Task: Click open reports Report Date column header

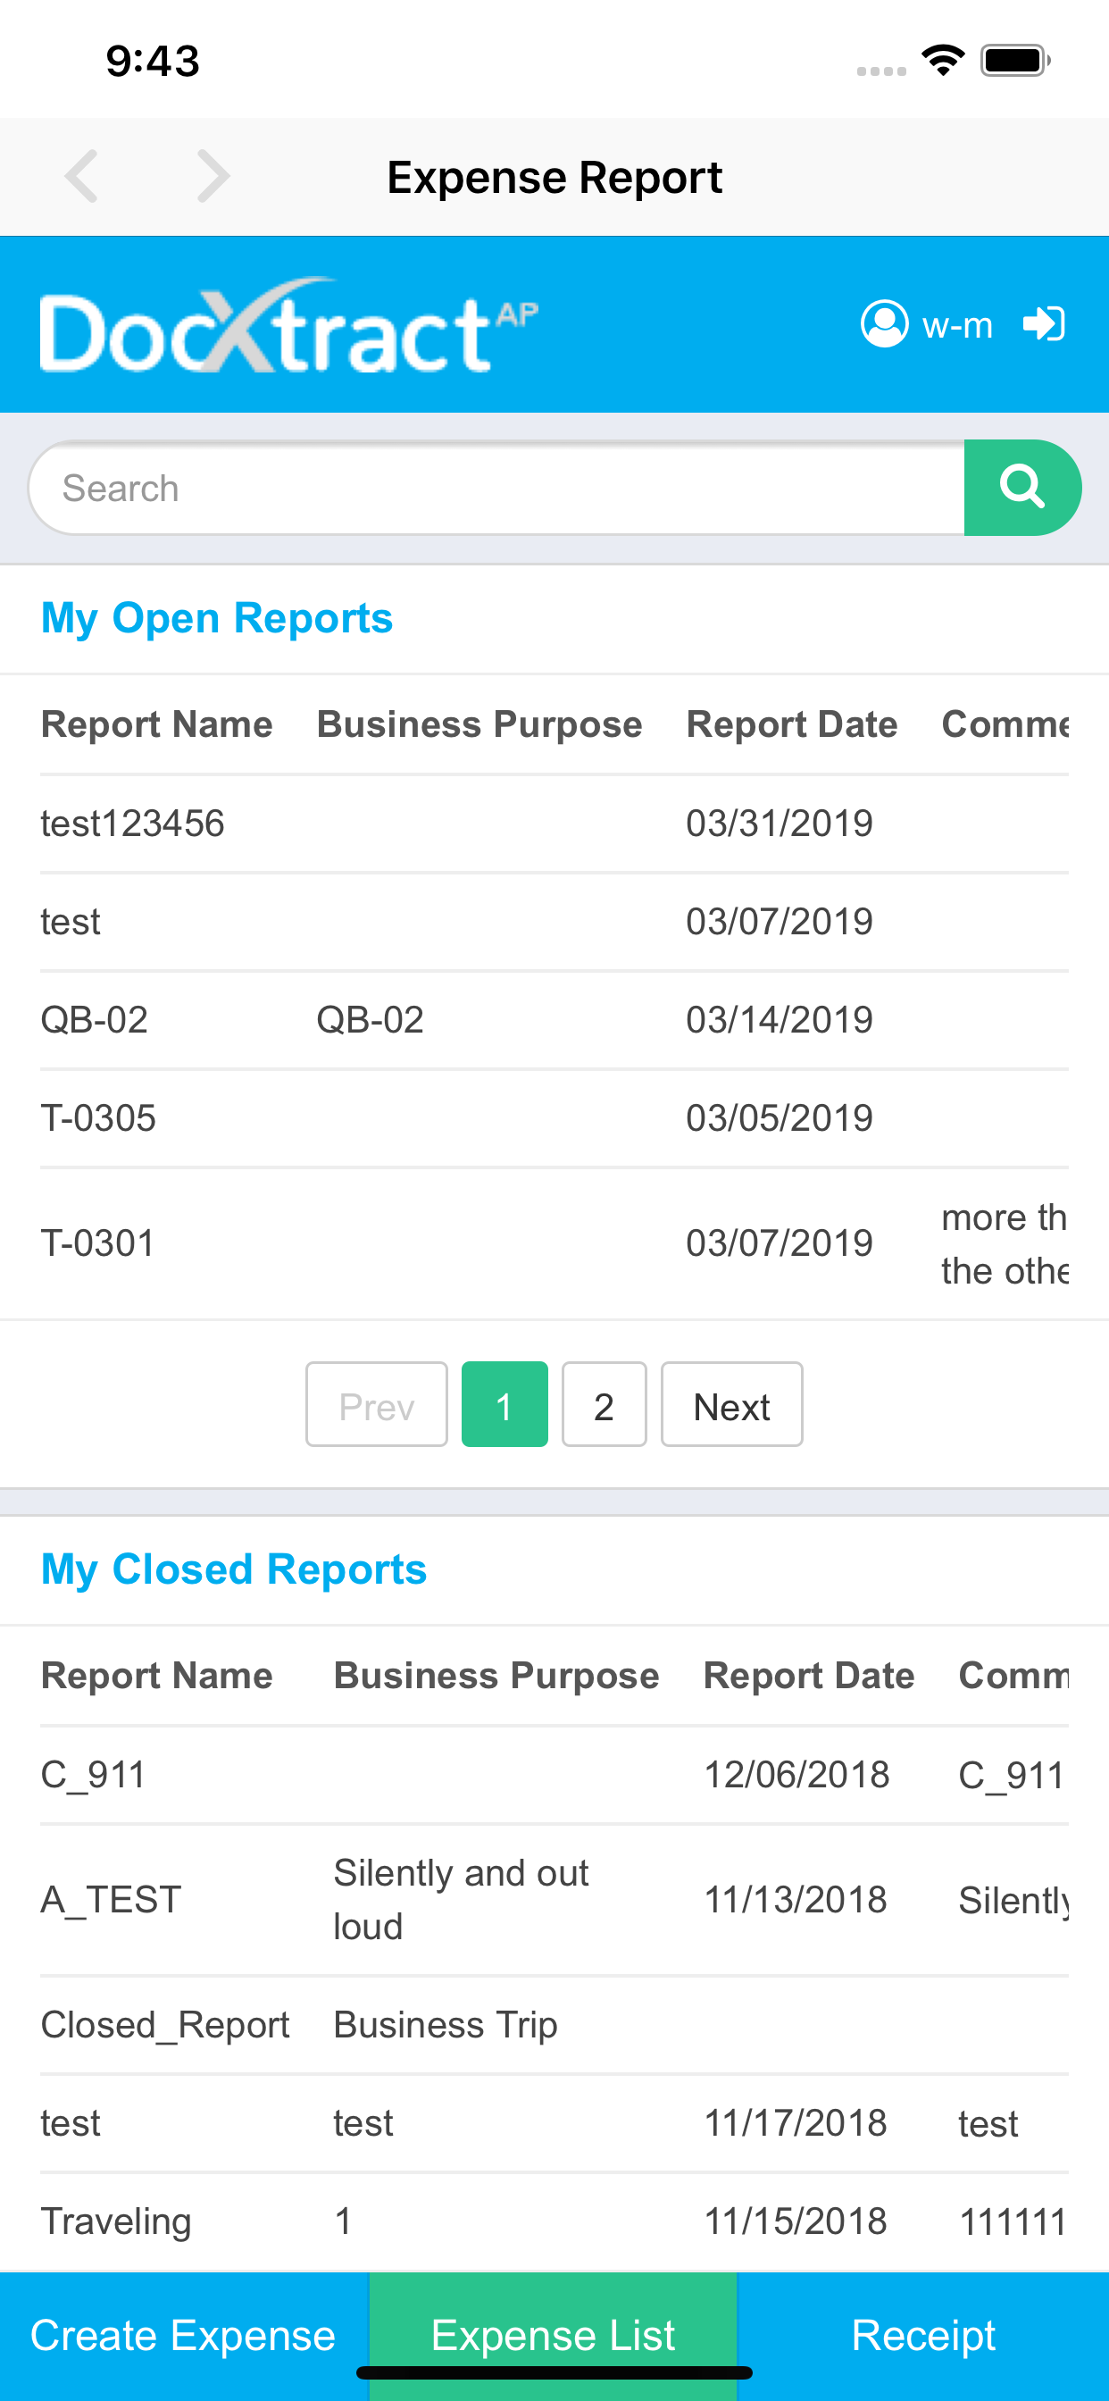Action: (x=791, y=725)
